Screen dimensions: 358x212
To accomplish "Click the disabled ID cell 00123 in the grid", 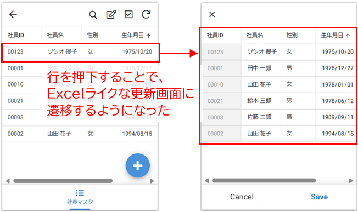I will (221, 52).
